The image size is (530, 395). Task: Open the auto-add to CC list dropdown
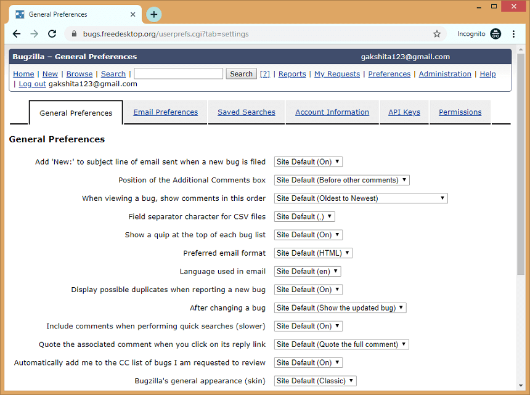click(x=308, y=362)
